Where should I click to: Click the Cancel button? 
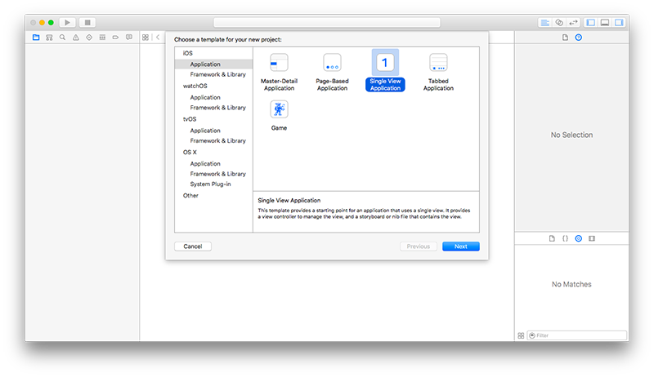tap(193, 246)
